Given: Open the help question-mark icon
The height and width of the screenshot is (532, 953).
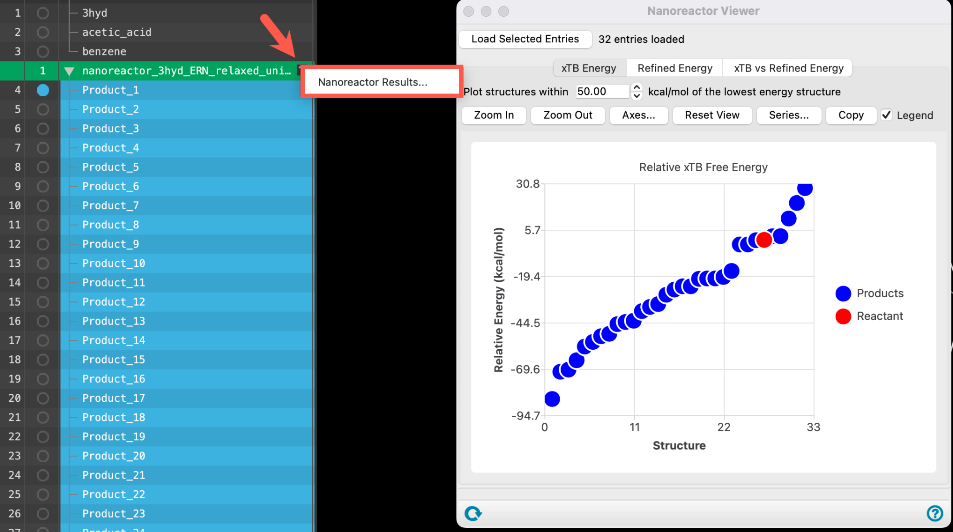Looking at the screenshot, I should tap(934, 513).
